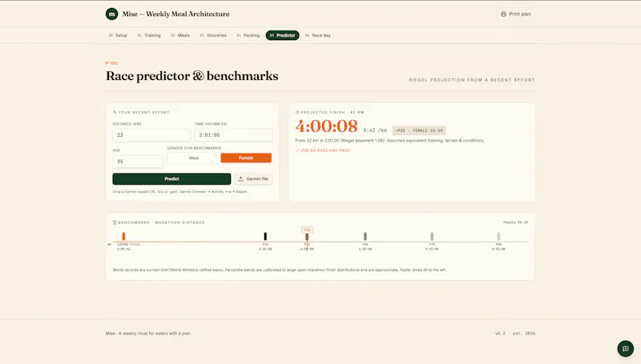Click Use as race-day pace link
The width and height of the screenshot is (641, 364).
(323, 150)
